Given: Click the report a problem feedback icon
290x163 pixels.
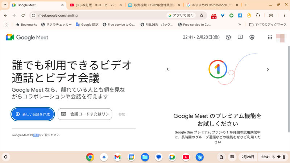Looking at the screenshot, I should pyautogui.click(x=240, y=37).
